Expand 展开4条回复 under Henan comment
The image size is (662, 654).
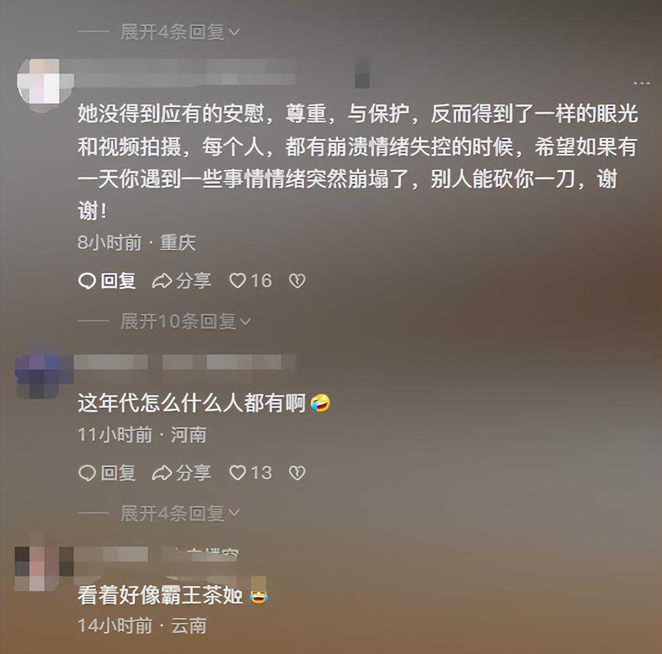click(x=180, y=513)
